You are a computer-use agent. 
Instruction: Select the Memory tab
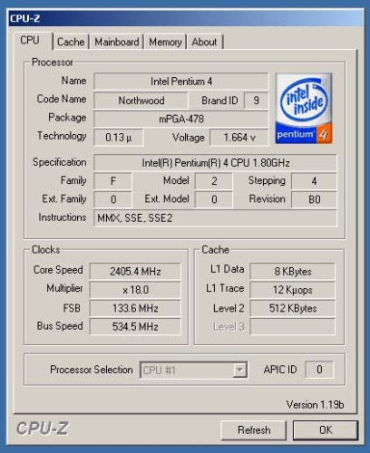(165, 42)
